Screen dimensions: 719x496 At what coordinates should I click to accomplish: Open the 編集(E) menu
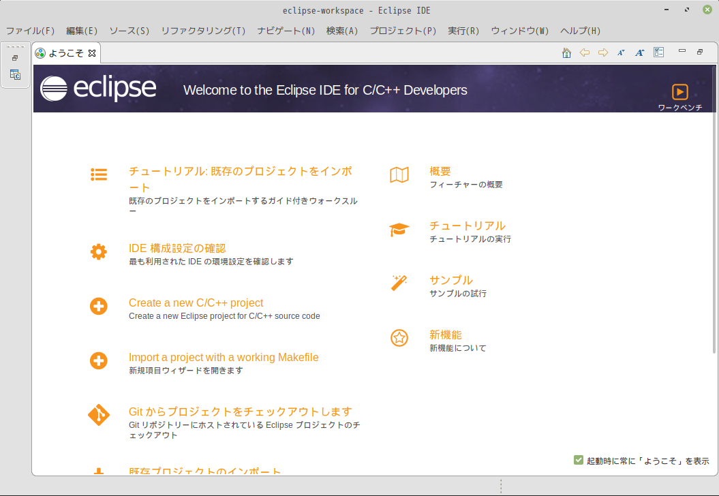coord(82,31)
